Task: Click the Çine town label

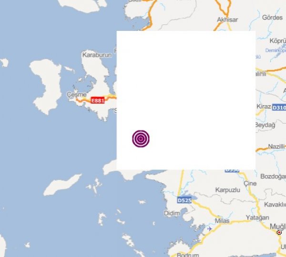Action: point(250,183)
